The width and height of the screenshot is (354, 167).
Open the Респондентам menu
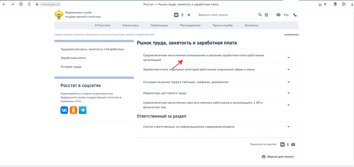click(x=190, y=25)
